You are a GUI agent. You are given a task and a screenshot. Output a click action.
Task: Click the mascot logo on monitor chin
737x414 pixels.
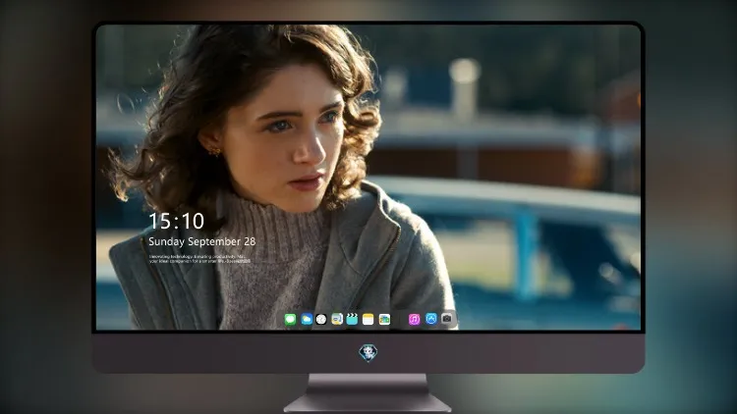(368, 353)
